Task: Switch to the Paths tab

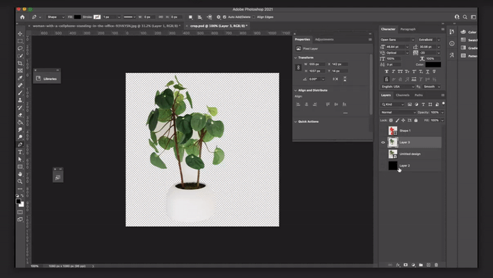Action: [419, 95]
